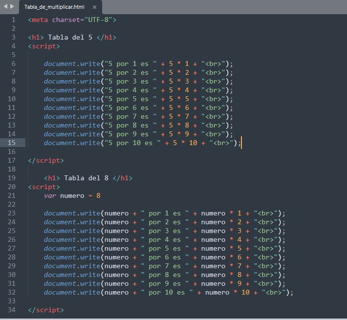This screenshot has height=320, width=347.
Task: Click line number 21 in gutter
Action: click(12, 196)
